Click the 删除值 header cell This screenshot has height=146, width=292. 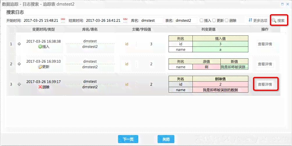(220, 79)
